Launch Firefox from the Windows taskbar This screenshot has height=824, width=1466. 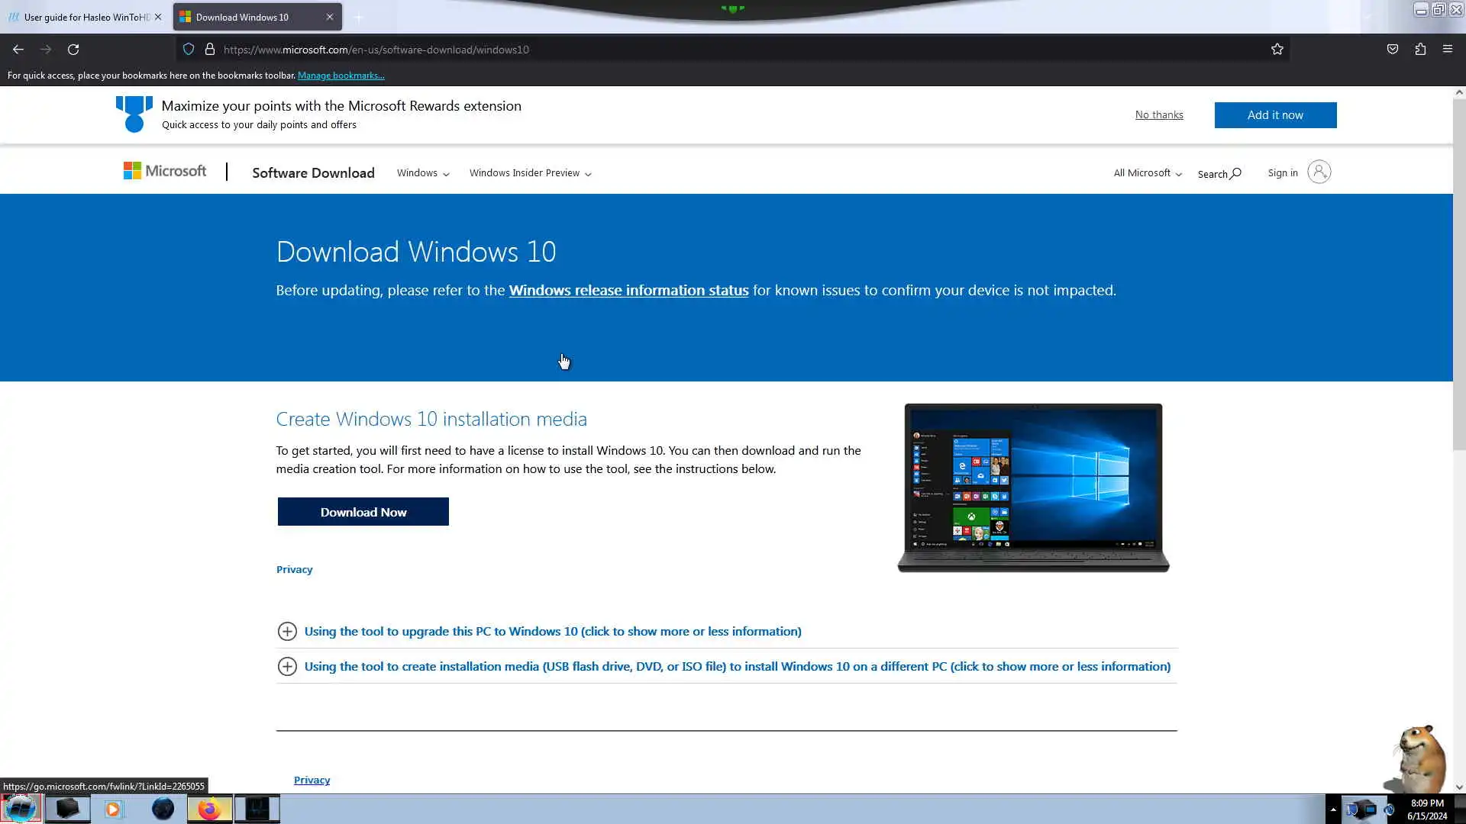pos(209,809)
